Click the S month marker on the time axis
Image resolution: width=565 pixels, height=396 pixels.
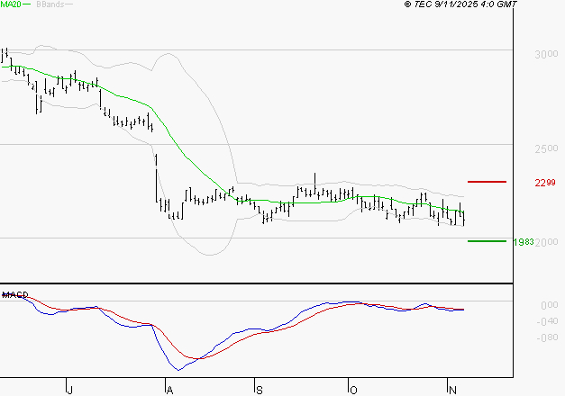[260, 390]
